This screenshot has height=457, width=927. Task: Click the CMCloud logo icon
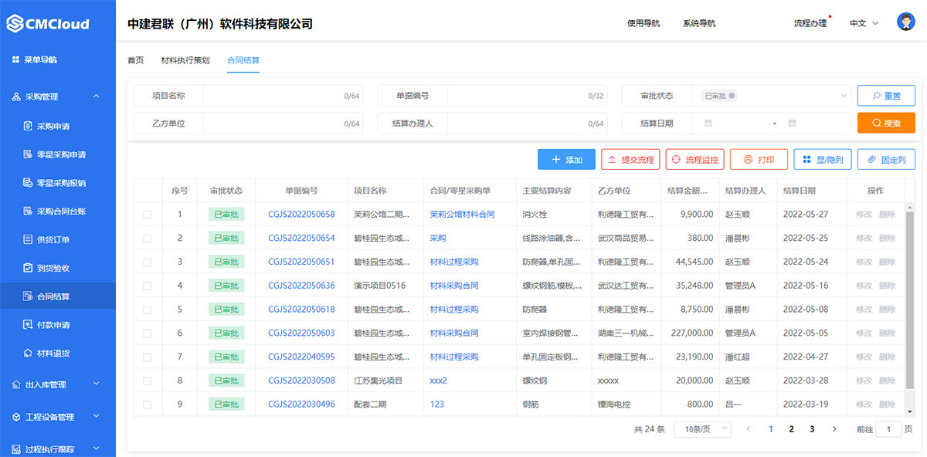point(15,24)
